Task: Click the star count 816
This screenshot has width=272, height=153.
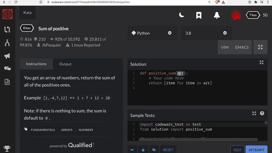Action: 26,39
